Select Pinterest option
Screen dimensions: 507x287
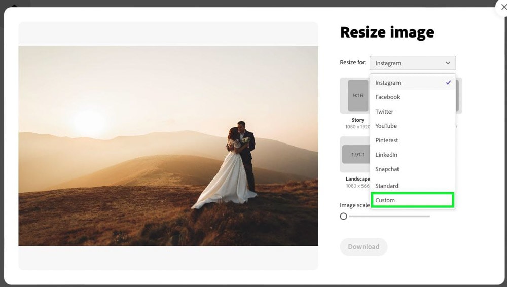pyautogui.click(x=413, y=140)
